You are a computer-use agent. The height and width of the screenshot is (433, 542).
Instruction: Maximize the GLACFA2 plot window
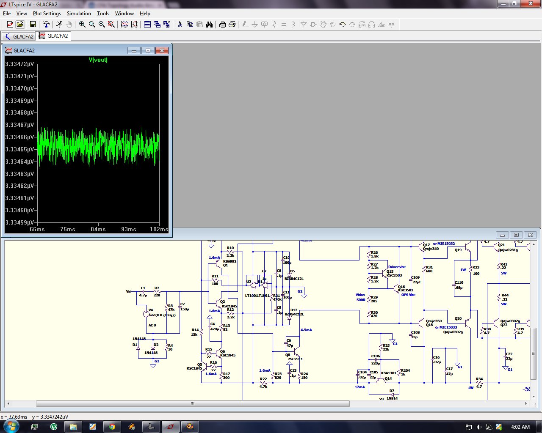coord(148,51)
